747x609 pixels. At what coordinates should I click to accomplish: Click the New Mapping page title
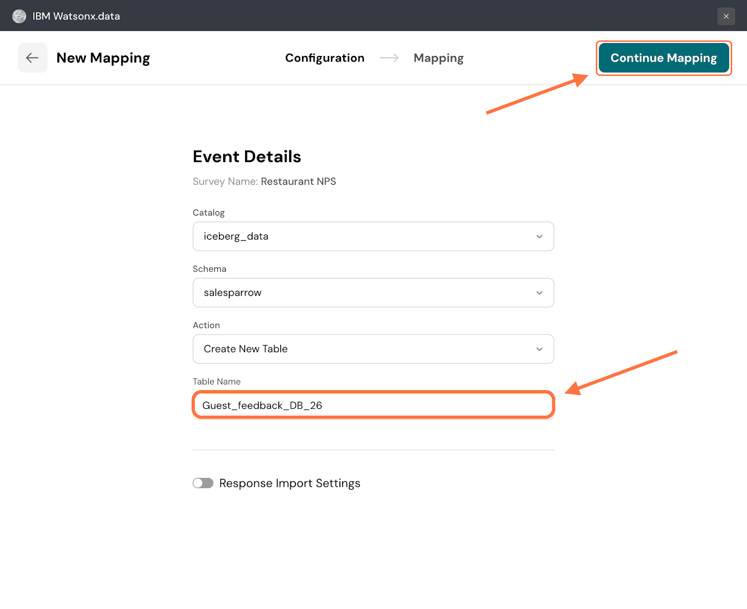103,58
